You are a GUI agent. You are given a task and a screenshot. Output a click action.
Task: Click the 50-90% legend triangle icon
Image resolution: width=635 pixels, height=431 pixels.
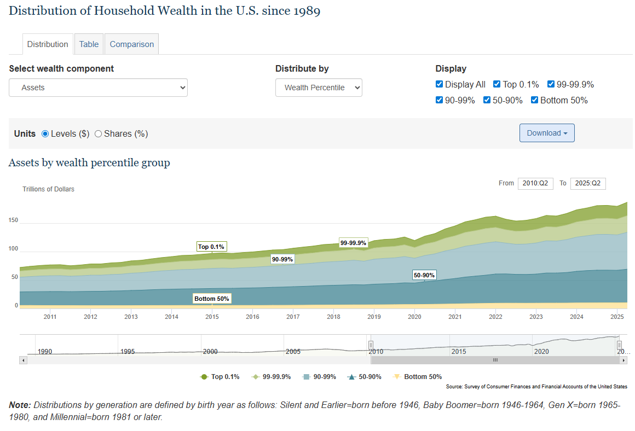(x=352, y=377)
